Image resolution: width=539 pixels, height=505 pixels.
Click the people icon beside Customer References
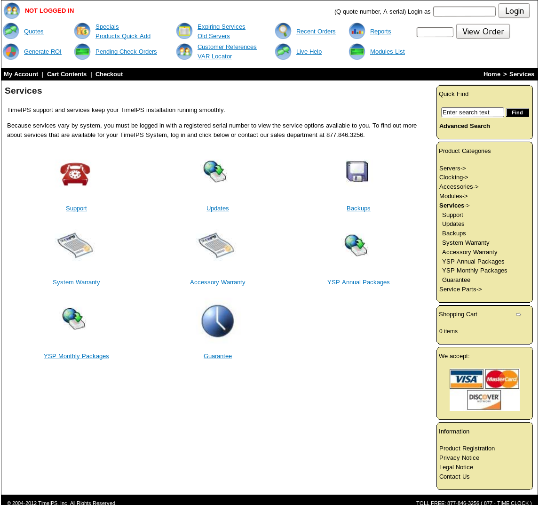tap(184, 52)
